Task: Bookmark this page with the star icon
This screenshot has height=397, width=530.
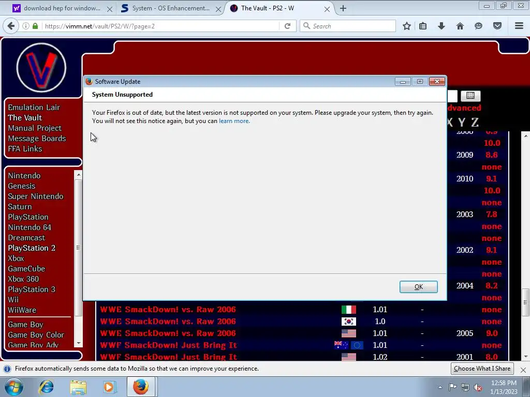Action: (407, 26)
